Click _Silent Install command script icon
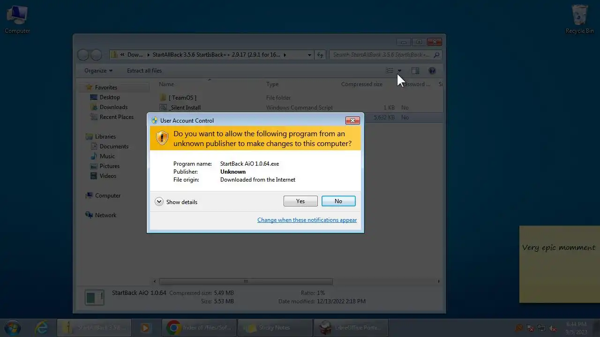600x337 pixels. point(163,108)
